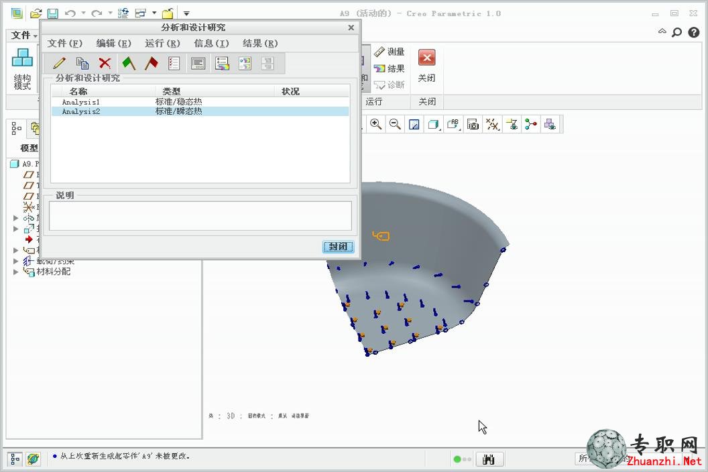Undo the last action in the quick access toolbar
Screen dimensions: 708x472
pos(70,13)
